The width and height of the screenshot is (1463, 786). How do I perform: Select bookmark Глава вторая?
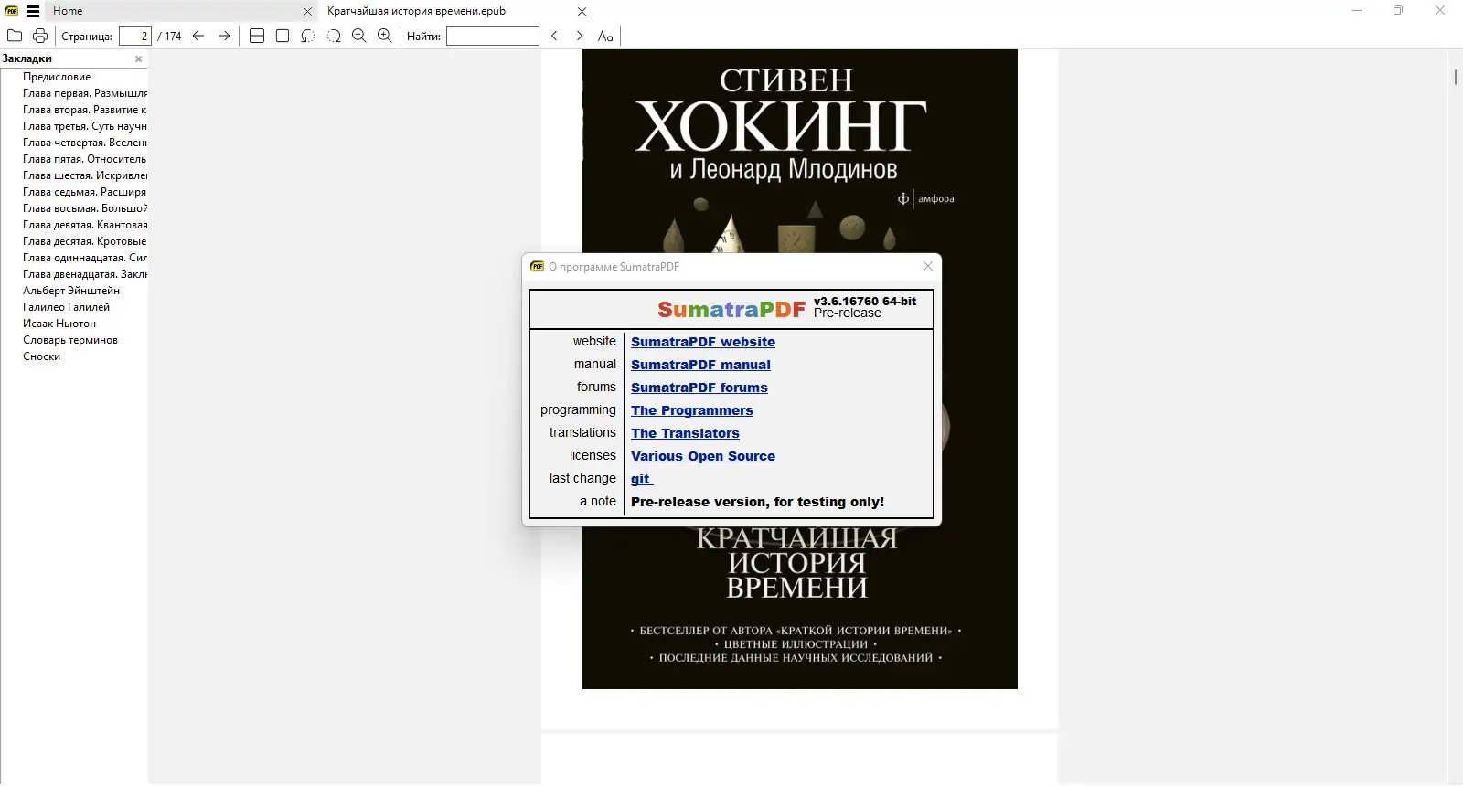85,110
